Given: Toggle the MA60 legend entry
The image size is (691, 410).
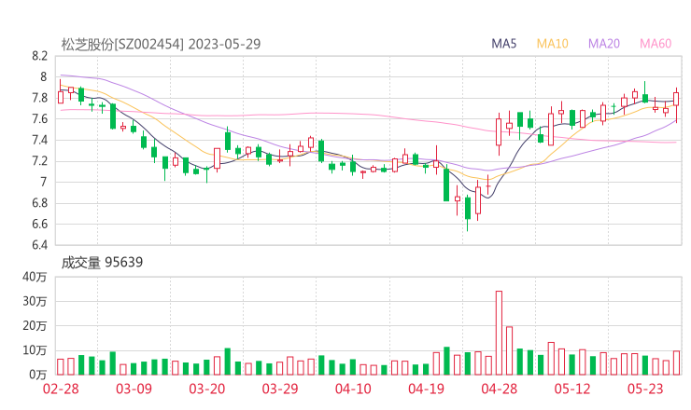Looking at the screenshot, I should click(656, 44).
